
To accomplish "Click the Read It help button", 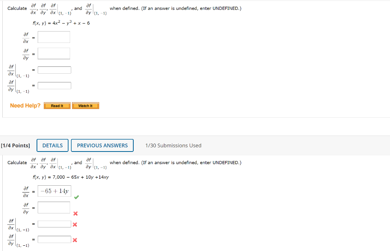I will pyautogui.click(x=57, y=106).
